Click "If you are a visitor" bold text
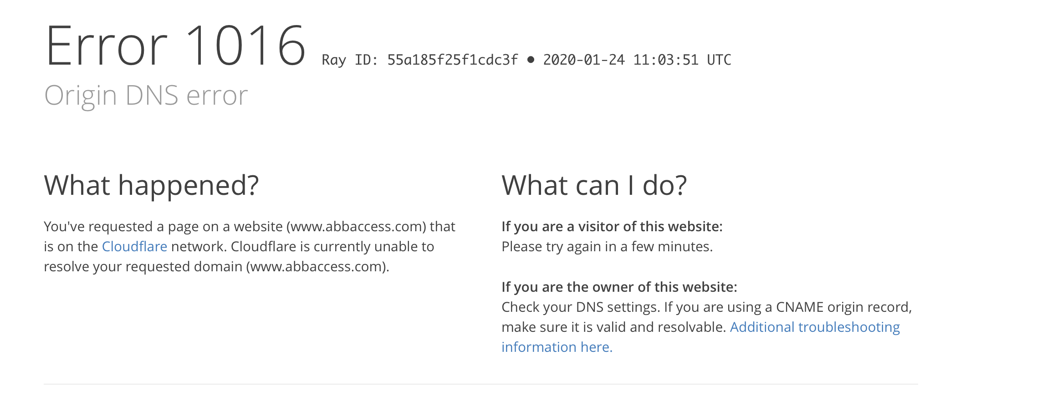Screen dimensions: 1042x396 (612, 226)
